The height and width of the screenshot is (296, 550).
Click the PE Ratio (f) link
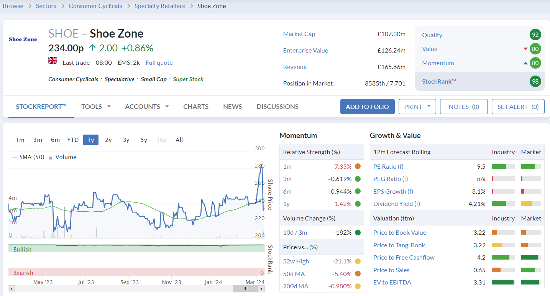[388, 166]
